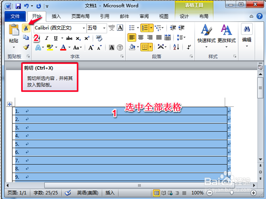Open the font name dropdown
This screenshot has height=199, width=266.
[x=84, y=28]
